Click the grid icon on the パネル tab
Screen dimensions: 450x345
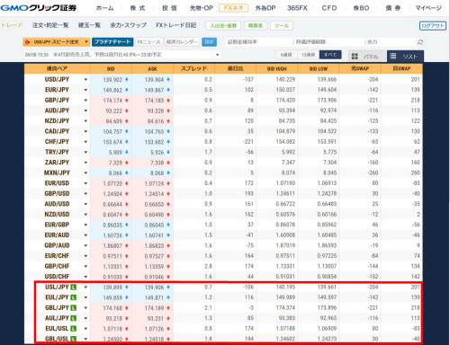[355, 57]
